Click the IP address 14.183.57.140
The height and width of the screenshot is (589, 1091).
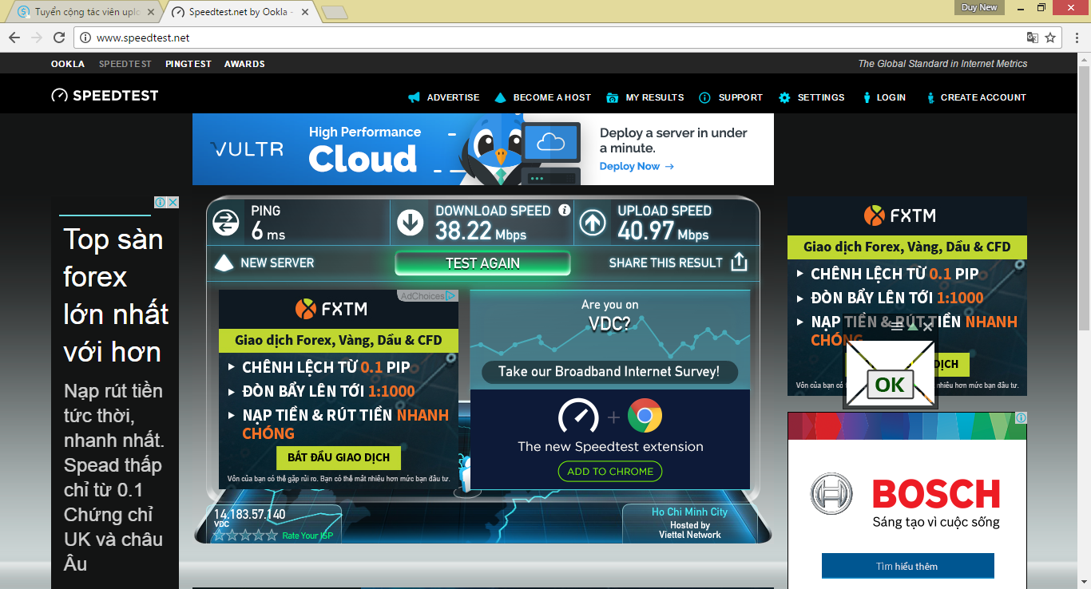(x=249, y=514)
